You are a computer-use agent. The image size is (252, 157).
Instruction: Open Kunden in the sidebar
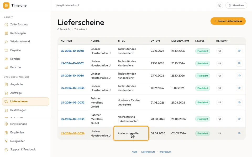pyautogui.click(x=25, y=59)
